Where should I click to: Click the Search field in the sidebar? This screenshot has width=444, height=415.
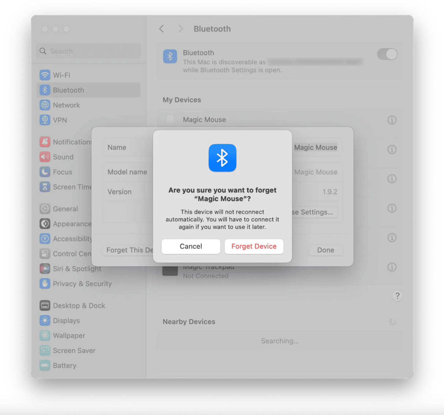[88, 51]
